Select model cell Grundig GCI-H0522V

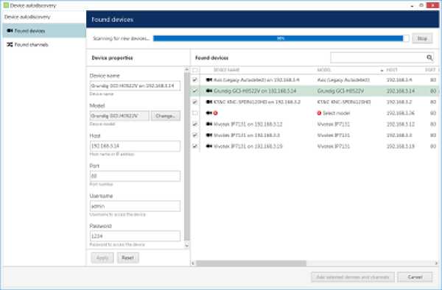[x=340, y=91]
